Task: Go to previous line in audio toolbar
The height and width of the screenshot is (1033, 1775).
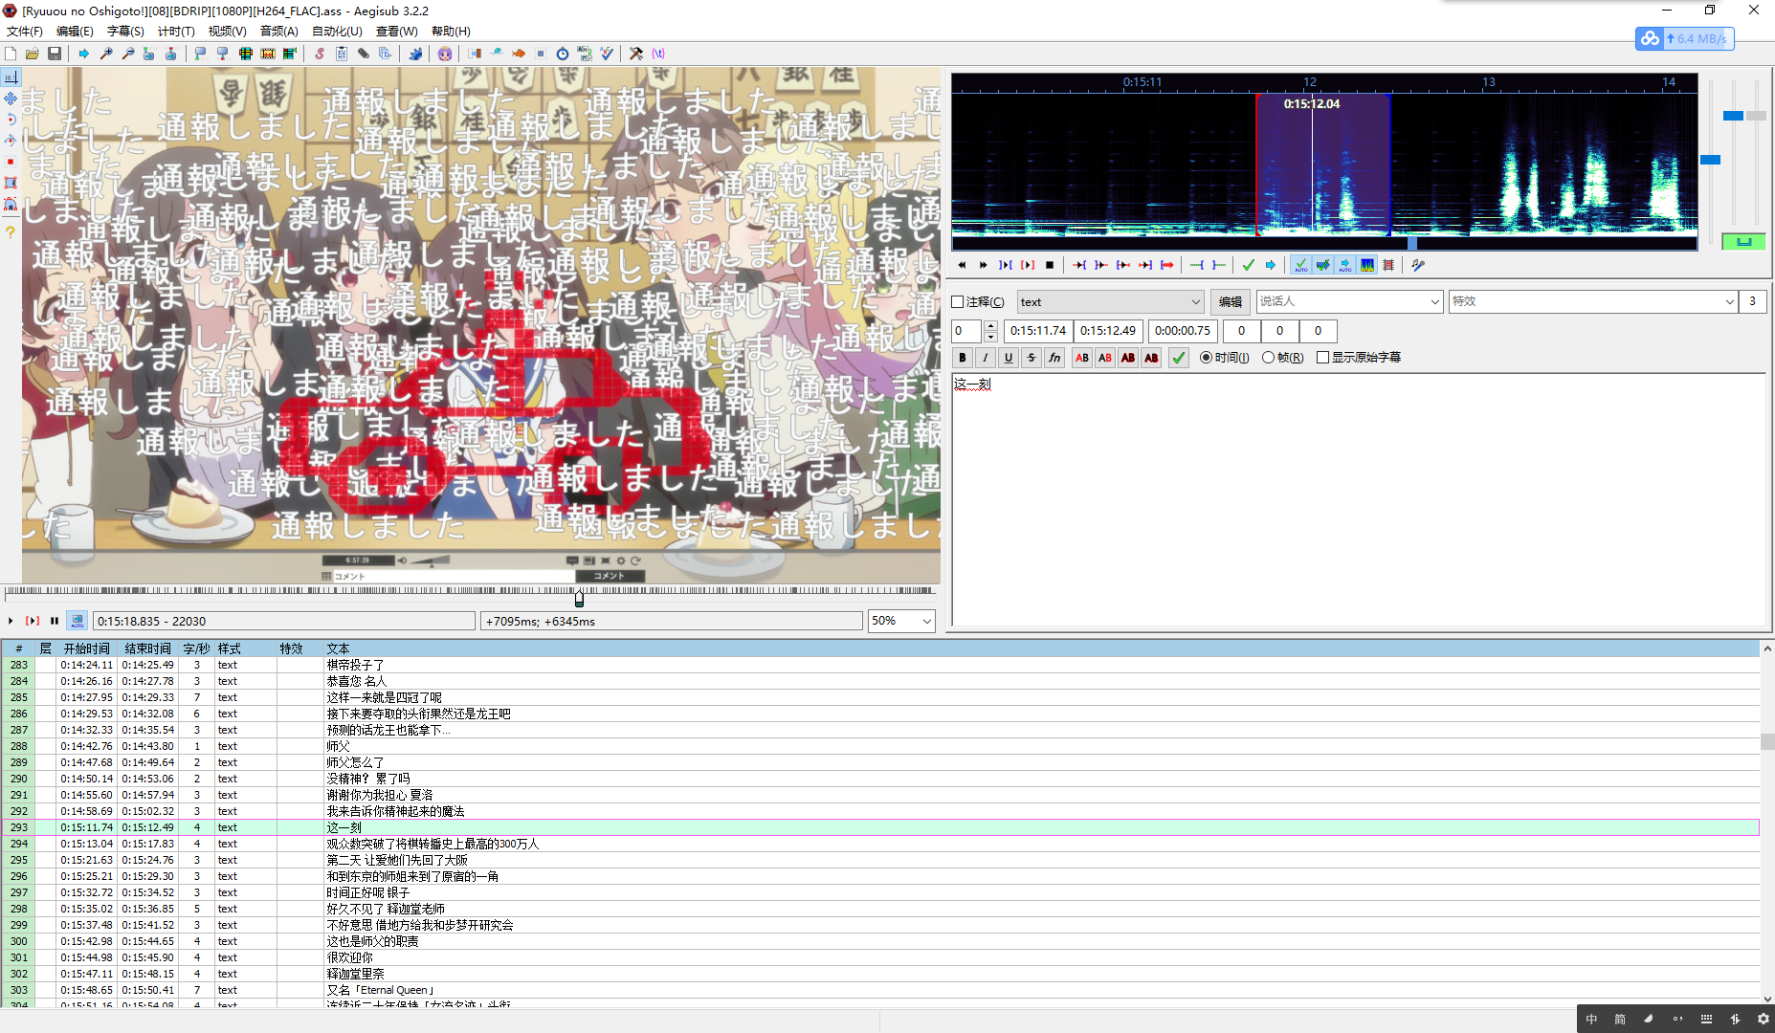Action: tap(962, 265)
